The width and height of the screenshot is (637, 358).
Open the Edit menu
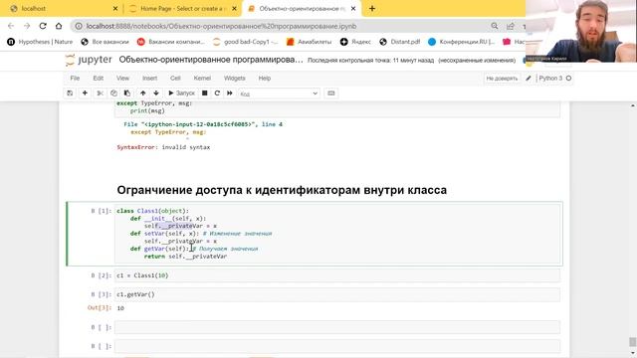pos(98,78)
